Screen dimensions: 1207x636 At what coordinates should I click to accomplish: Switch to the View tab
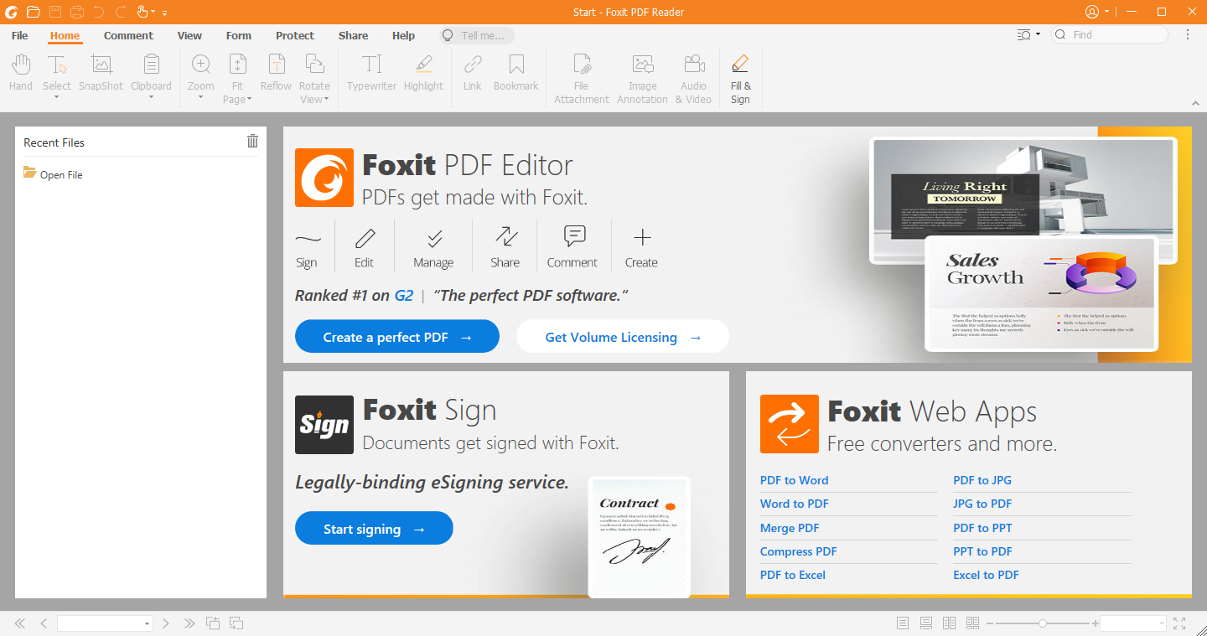click(x=189, y=35)
